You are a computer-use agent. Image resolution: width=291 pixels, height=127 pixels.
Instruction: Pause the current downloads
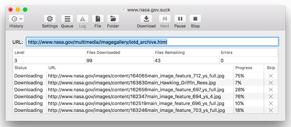pyautogui.click(x=180, y=19)
